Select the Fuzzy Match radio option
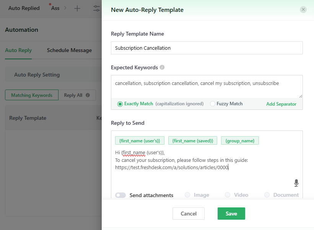Viewport: 314px width, 230px height. pyautogui.click(x=213, y=104)
